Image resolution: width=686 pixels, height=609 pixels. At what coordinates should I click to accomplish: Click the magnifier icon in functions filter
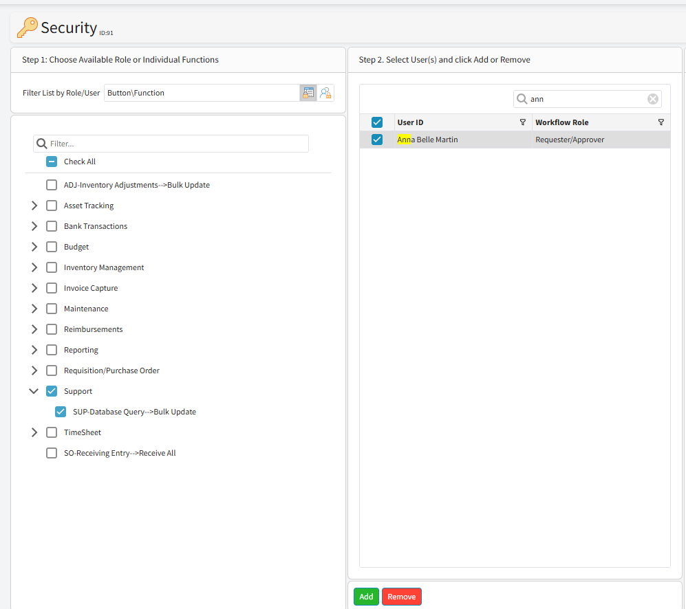pos(42,144)
